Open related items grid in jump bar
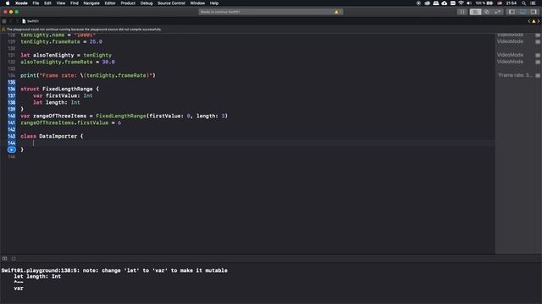The width and height of the screenshot is (542, 304). [4, 21]
